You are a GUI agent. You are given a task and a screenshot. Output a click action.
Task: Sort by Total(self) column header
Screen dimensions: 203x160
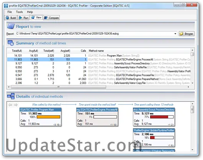(49, 51)
